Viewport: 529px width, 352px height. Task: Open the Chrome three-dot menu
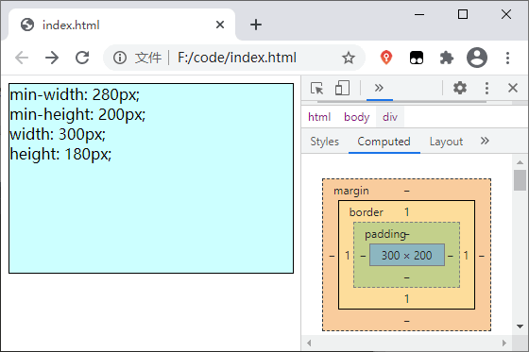click(x=507, y=58)
